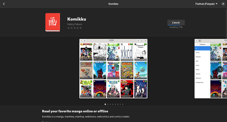Click the fifth rating star
227x122 pixels.
81,28
